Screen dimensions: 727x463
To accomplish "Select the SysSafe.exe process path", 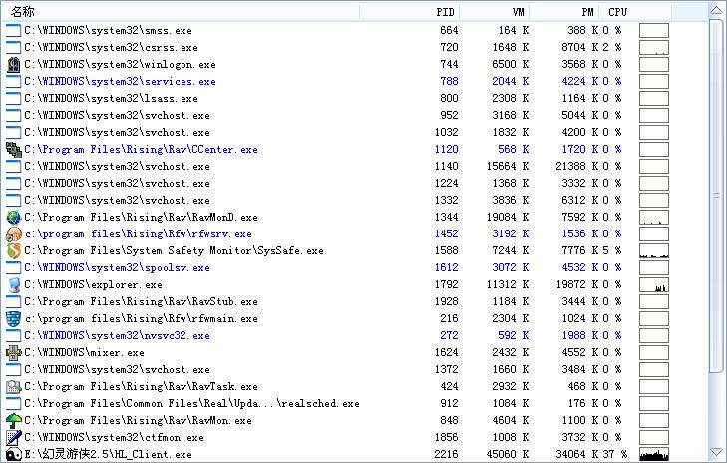I will (174, 251).
